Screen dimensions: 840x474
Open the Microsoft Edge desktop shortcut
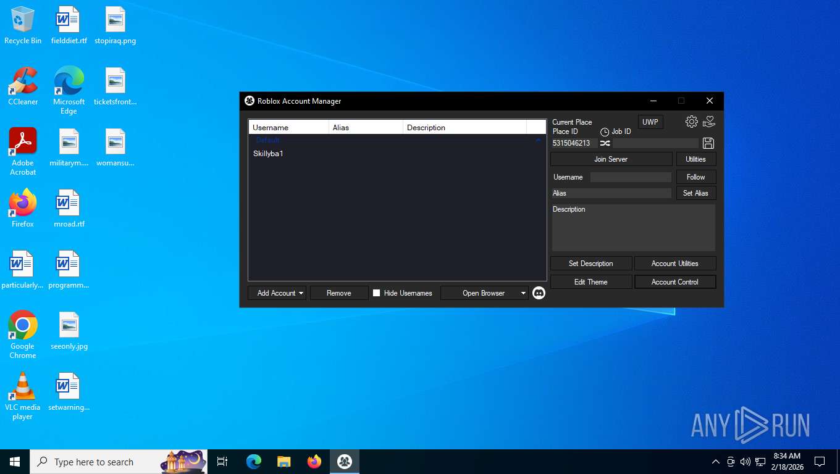click(x=69, y=91)
